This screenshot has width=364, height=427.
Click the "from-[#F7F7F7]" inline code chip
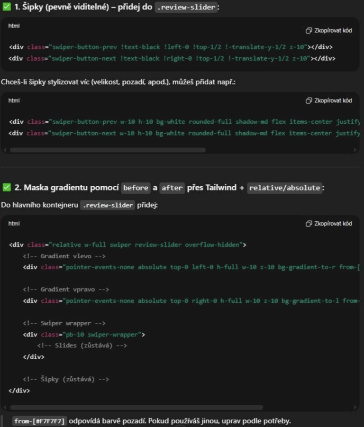point(39,421)
